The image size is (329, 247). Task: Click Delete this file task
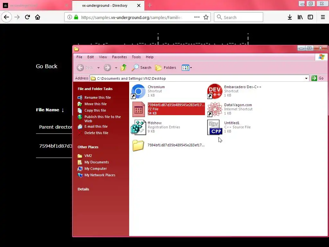click(x=96, y=133)
